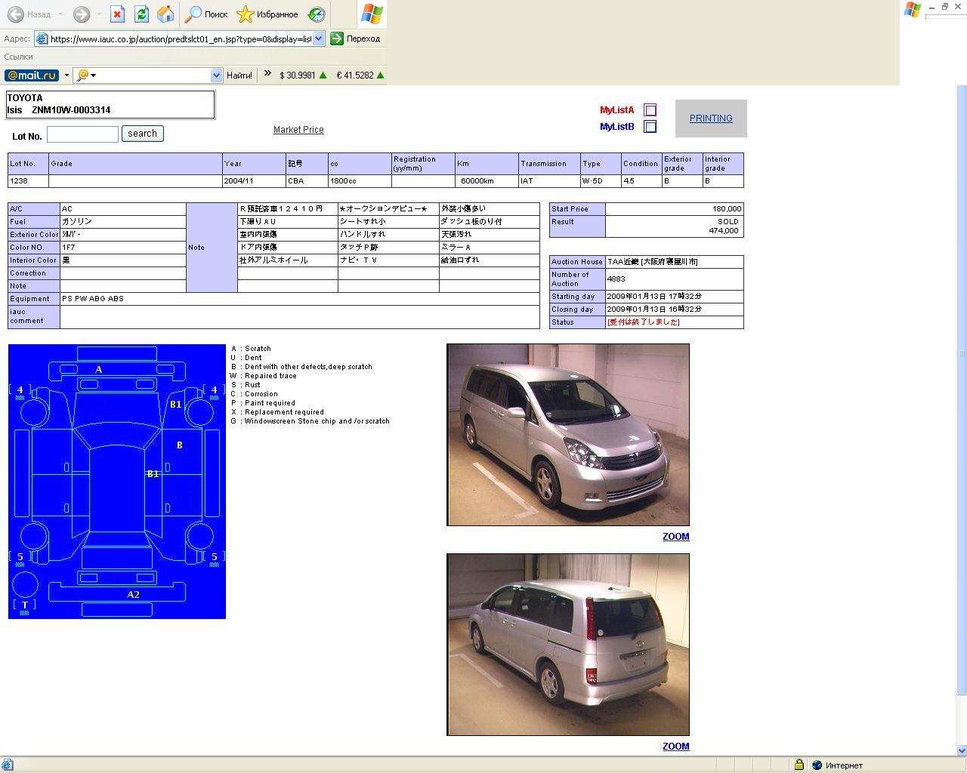Click the padlock security icon in status bar
Image resolution: width=967 pixels, height=773 pixels.
[799, 765]
